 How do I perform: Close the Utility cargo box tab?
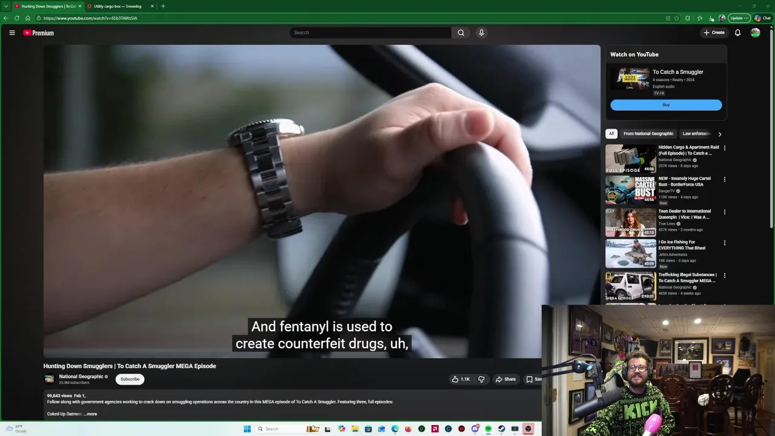click(152, 6)
